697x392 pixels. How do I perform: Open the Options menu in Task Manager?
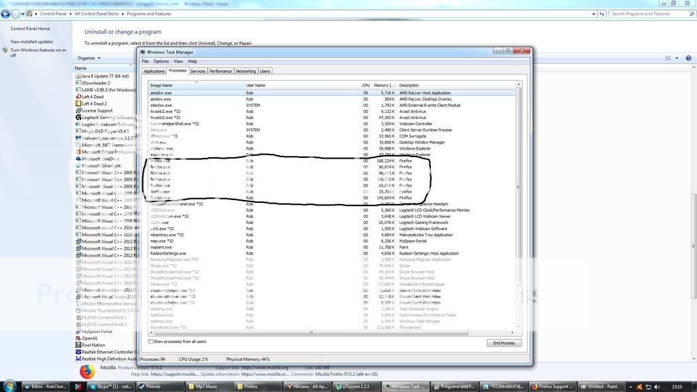click(161, 61)
